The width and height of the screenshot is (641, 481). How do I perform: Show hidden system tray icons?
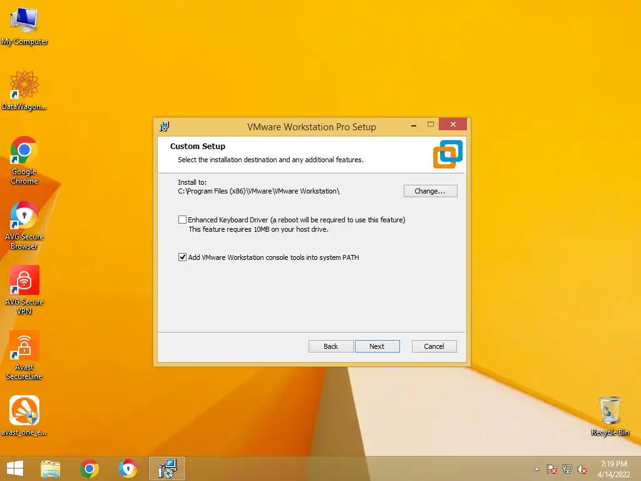pos(536,469)
